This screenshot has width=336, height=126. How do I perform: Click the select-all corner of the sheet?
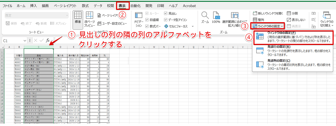tap(2, 47)
